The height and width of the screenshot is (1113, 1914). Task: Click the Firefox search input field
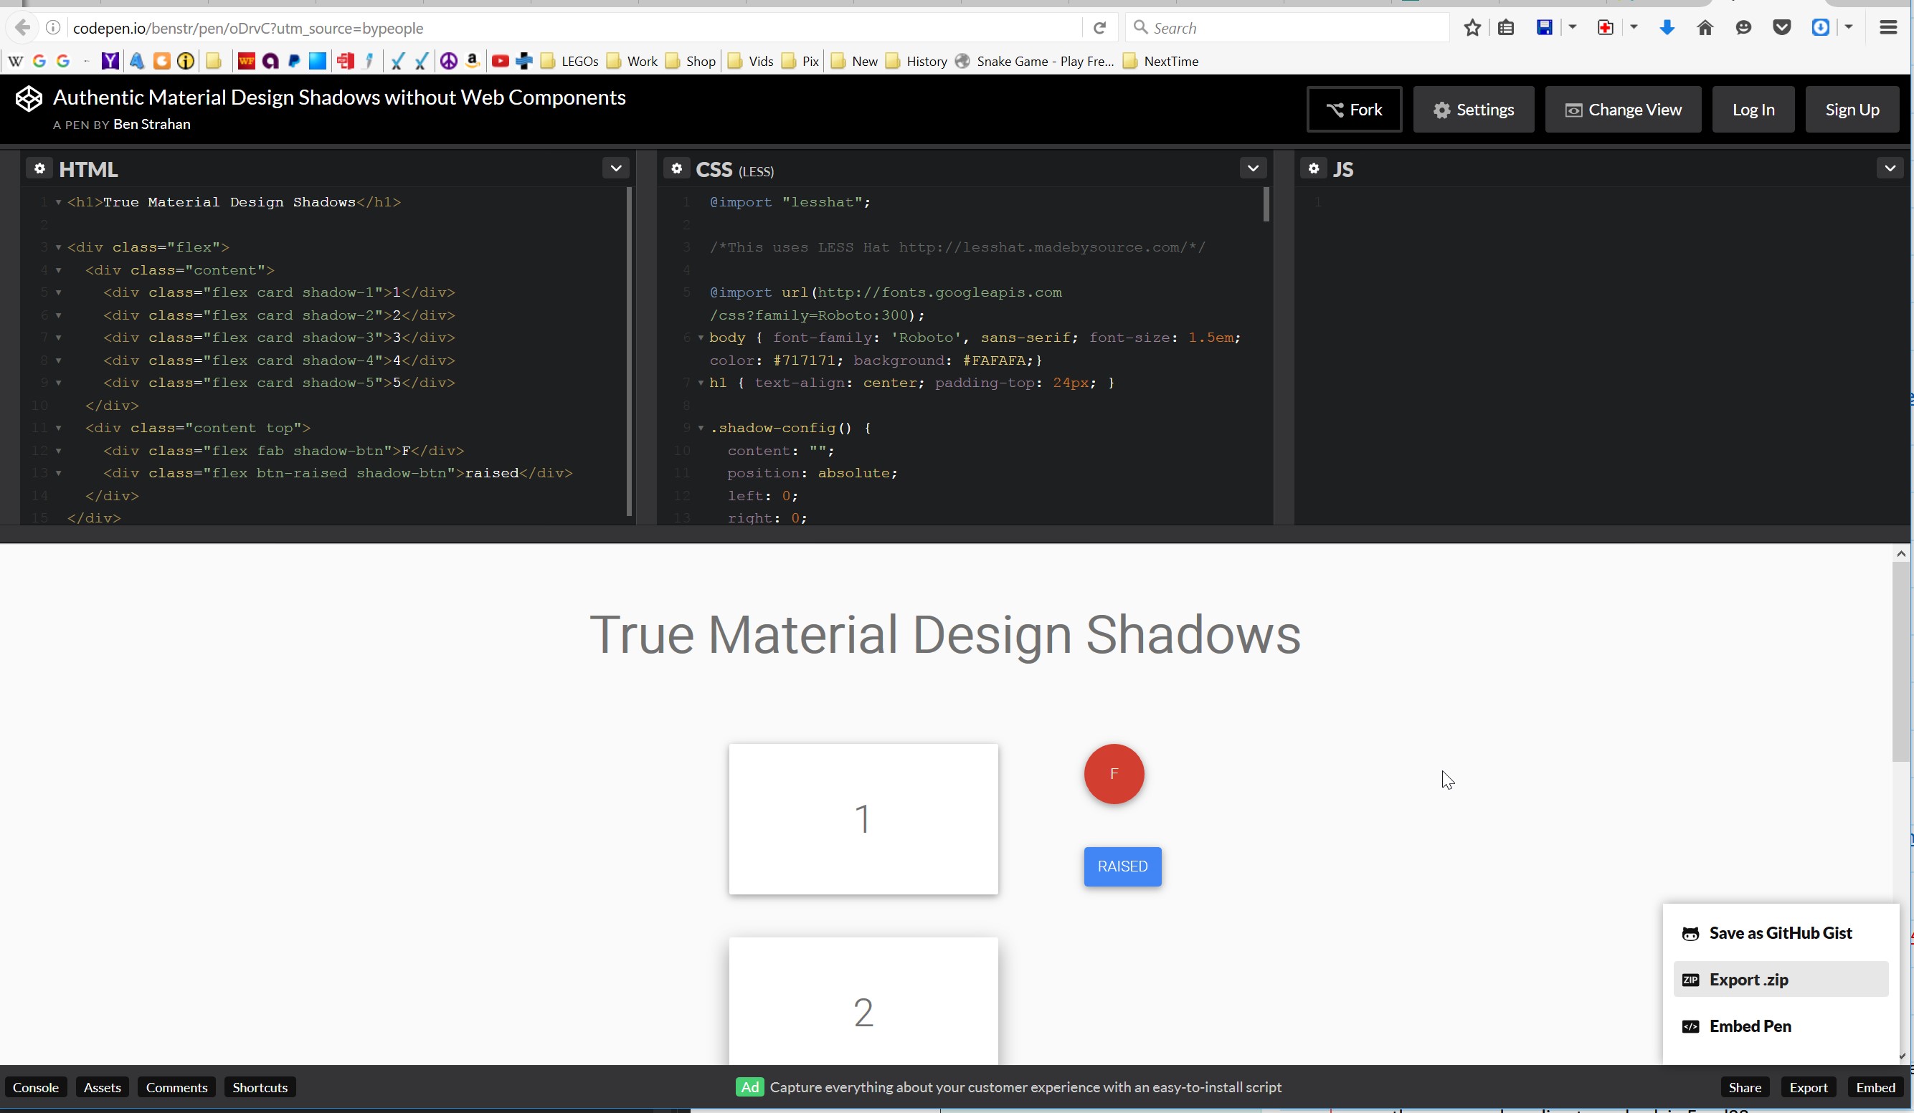tap(1292, 28)
